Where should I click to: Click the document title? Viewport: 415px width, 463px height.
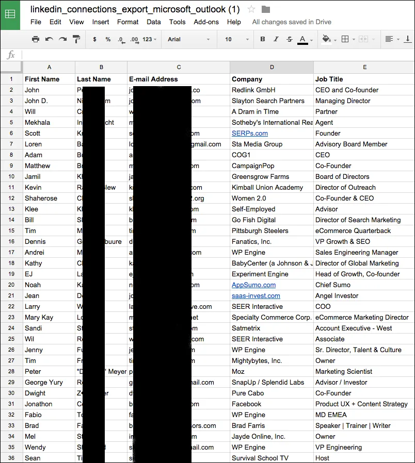click(135, 9)
